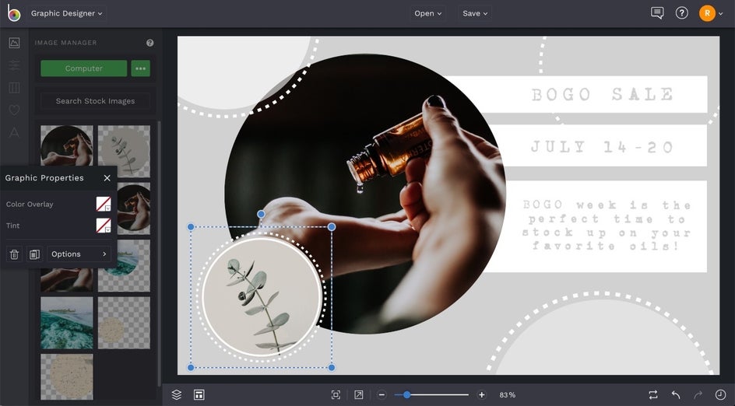Click Search Stock Images
This screenshot has width=735, height=406.
tap(95, 101)
